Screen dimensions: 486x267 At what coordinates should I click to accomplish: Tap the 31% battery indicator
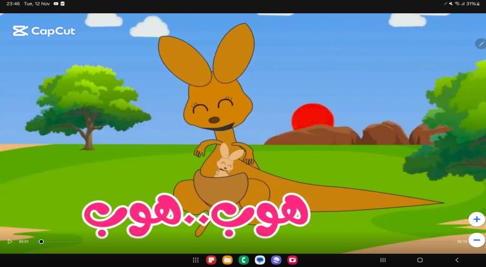point(473,4)
